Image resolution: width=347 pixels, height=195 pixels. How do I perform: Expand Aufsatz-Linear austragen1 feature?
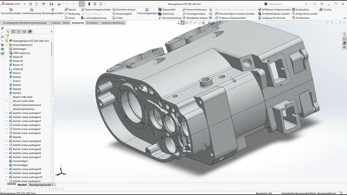coord(7,113)
